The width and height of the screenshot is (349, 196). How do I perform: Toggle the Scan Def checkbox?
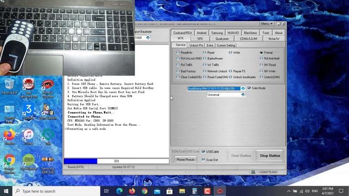click(203, 160)
